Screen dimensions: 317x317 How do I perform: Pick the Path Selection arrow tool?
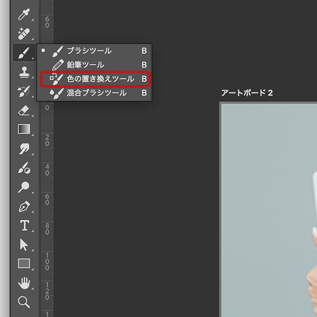pyautogui.click(x=24, y=244)
